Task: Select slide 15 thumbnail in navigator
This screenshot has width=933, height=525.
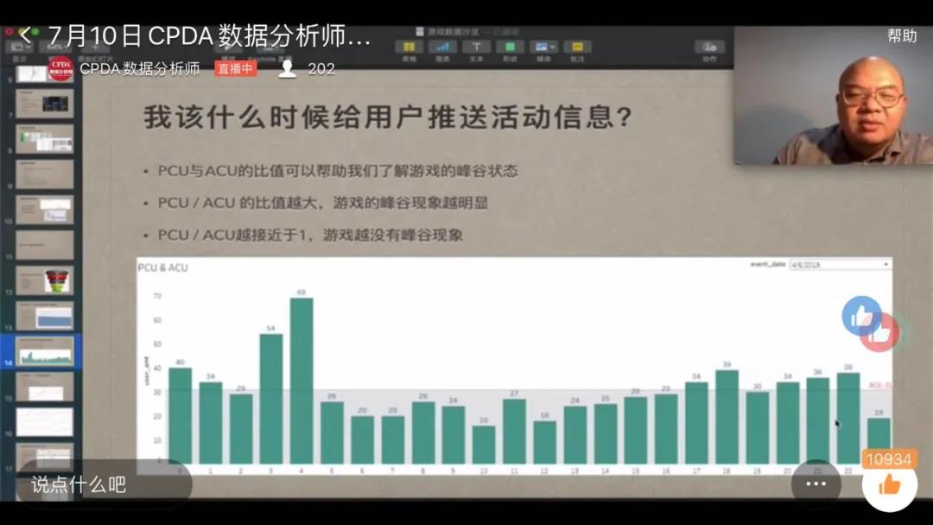Action: tap(45, 387)
